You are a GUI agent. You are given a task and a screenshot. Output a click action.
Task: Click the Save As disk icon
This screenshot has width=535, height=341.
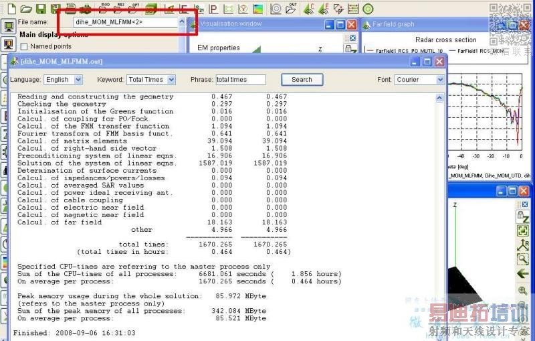[x=56, y=9]
